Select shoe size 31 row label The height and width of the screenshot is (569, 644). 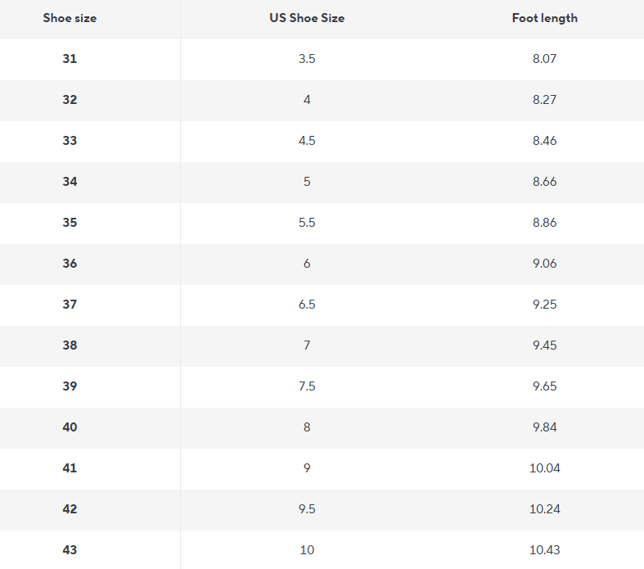[x=70, y=59]
